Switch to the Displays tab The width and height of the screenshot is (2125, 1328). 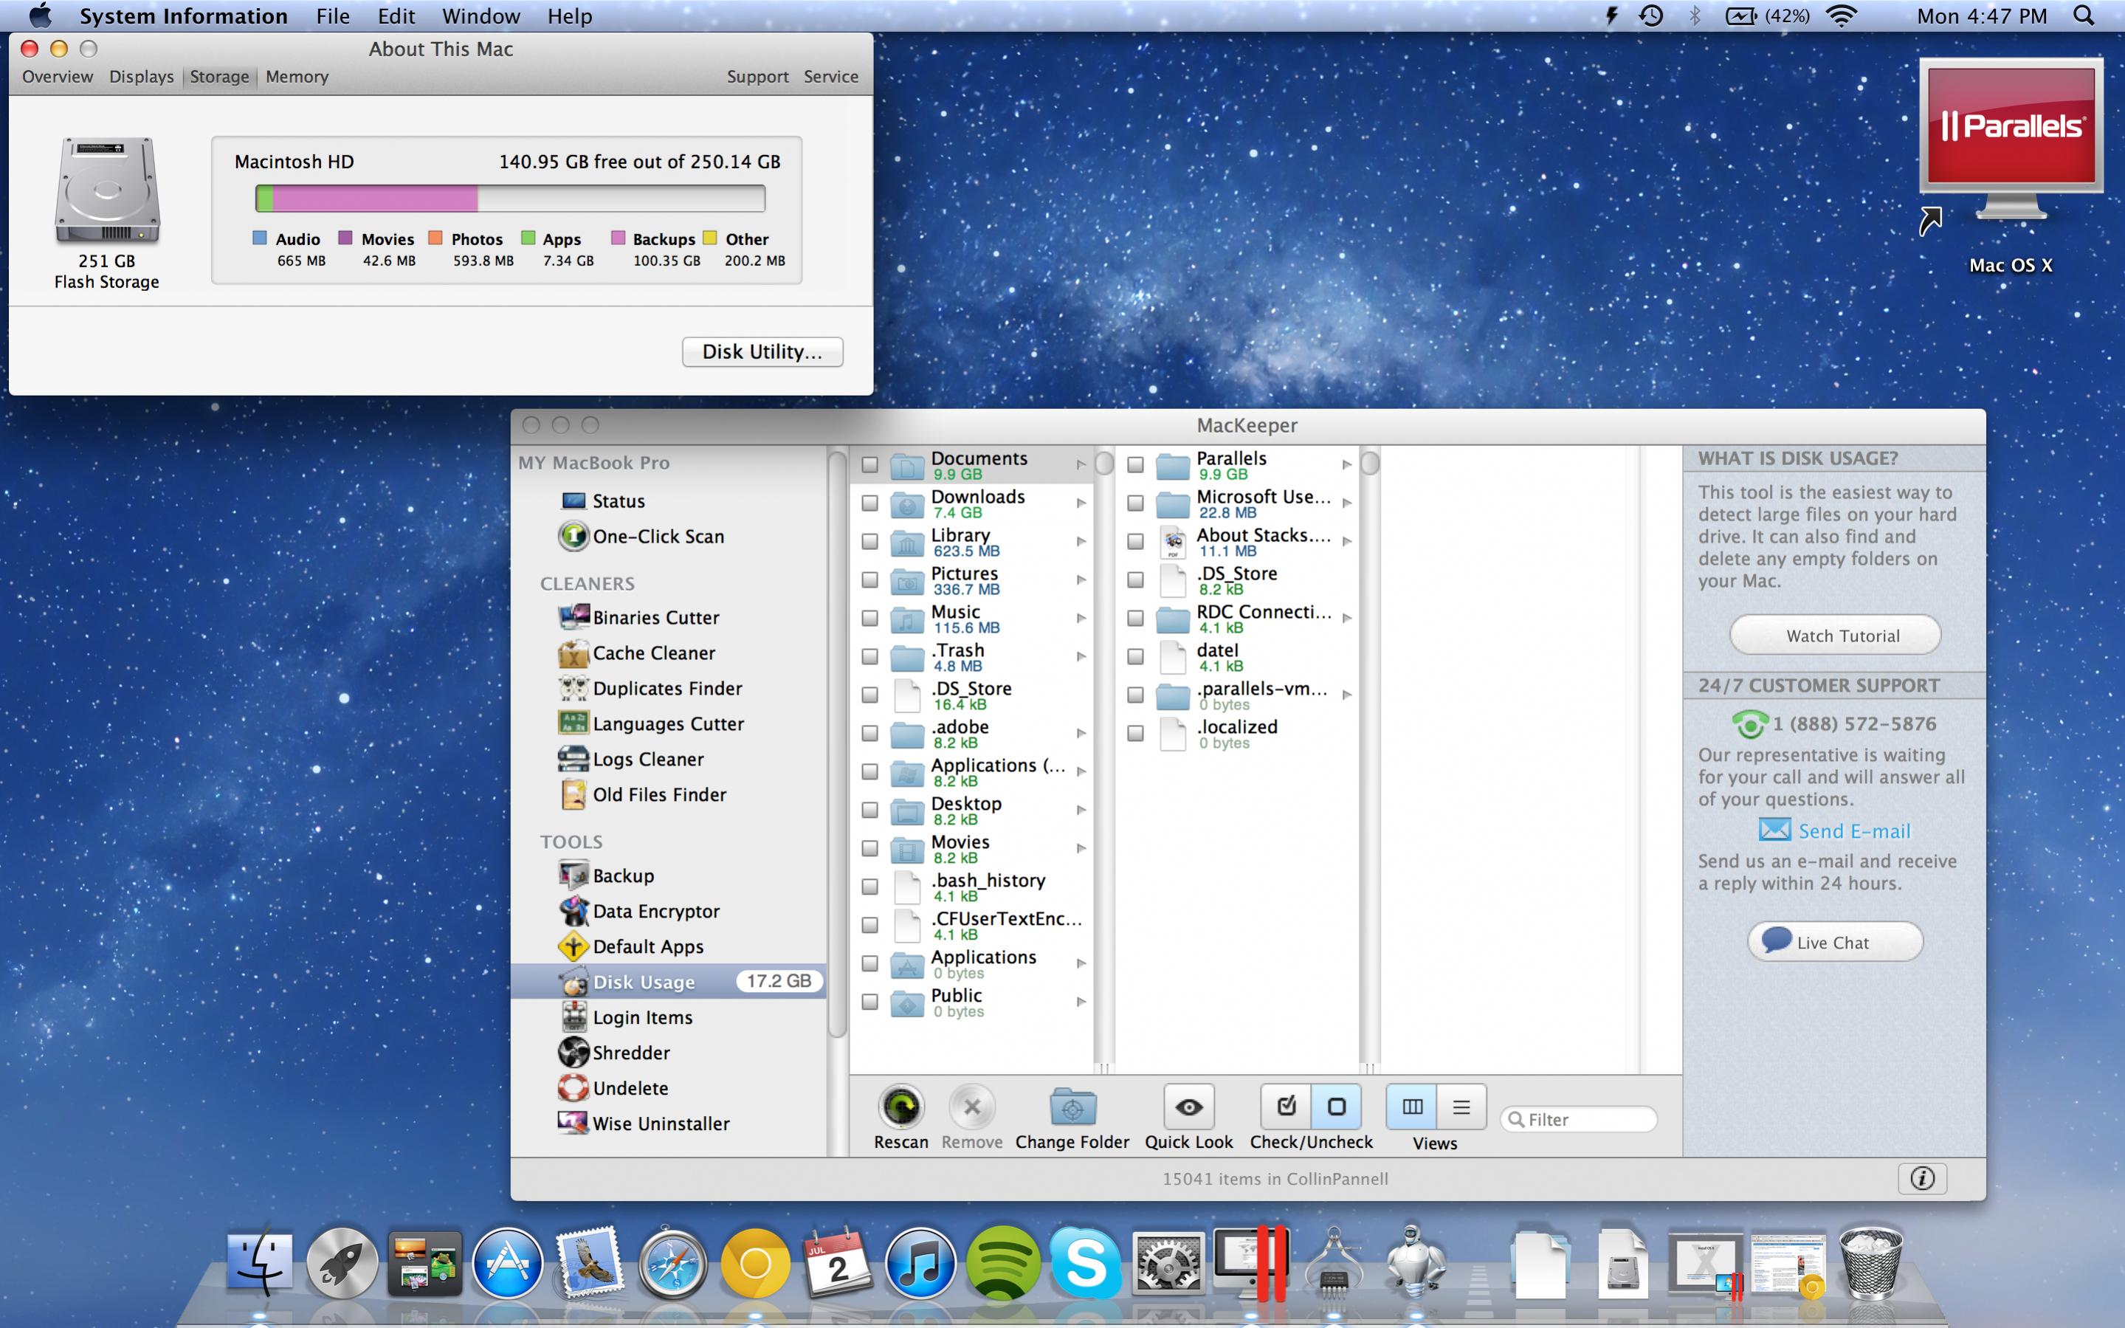point(142,77)
